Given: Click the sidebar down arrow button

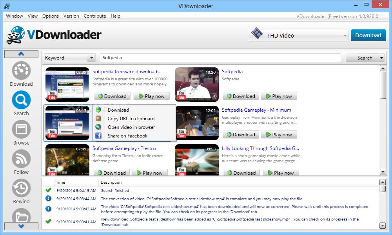Looking at the screenshot, I should [x=21, y=226].
